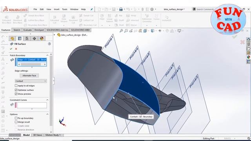Open the Edit menu
This screenshot has height=141, width=251.
pyautogui.click(x=42, y=9)
